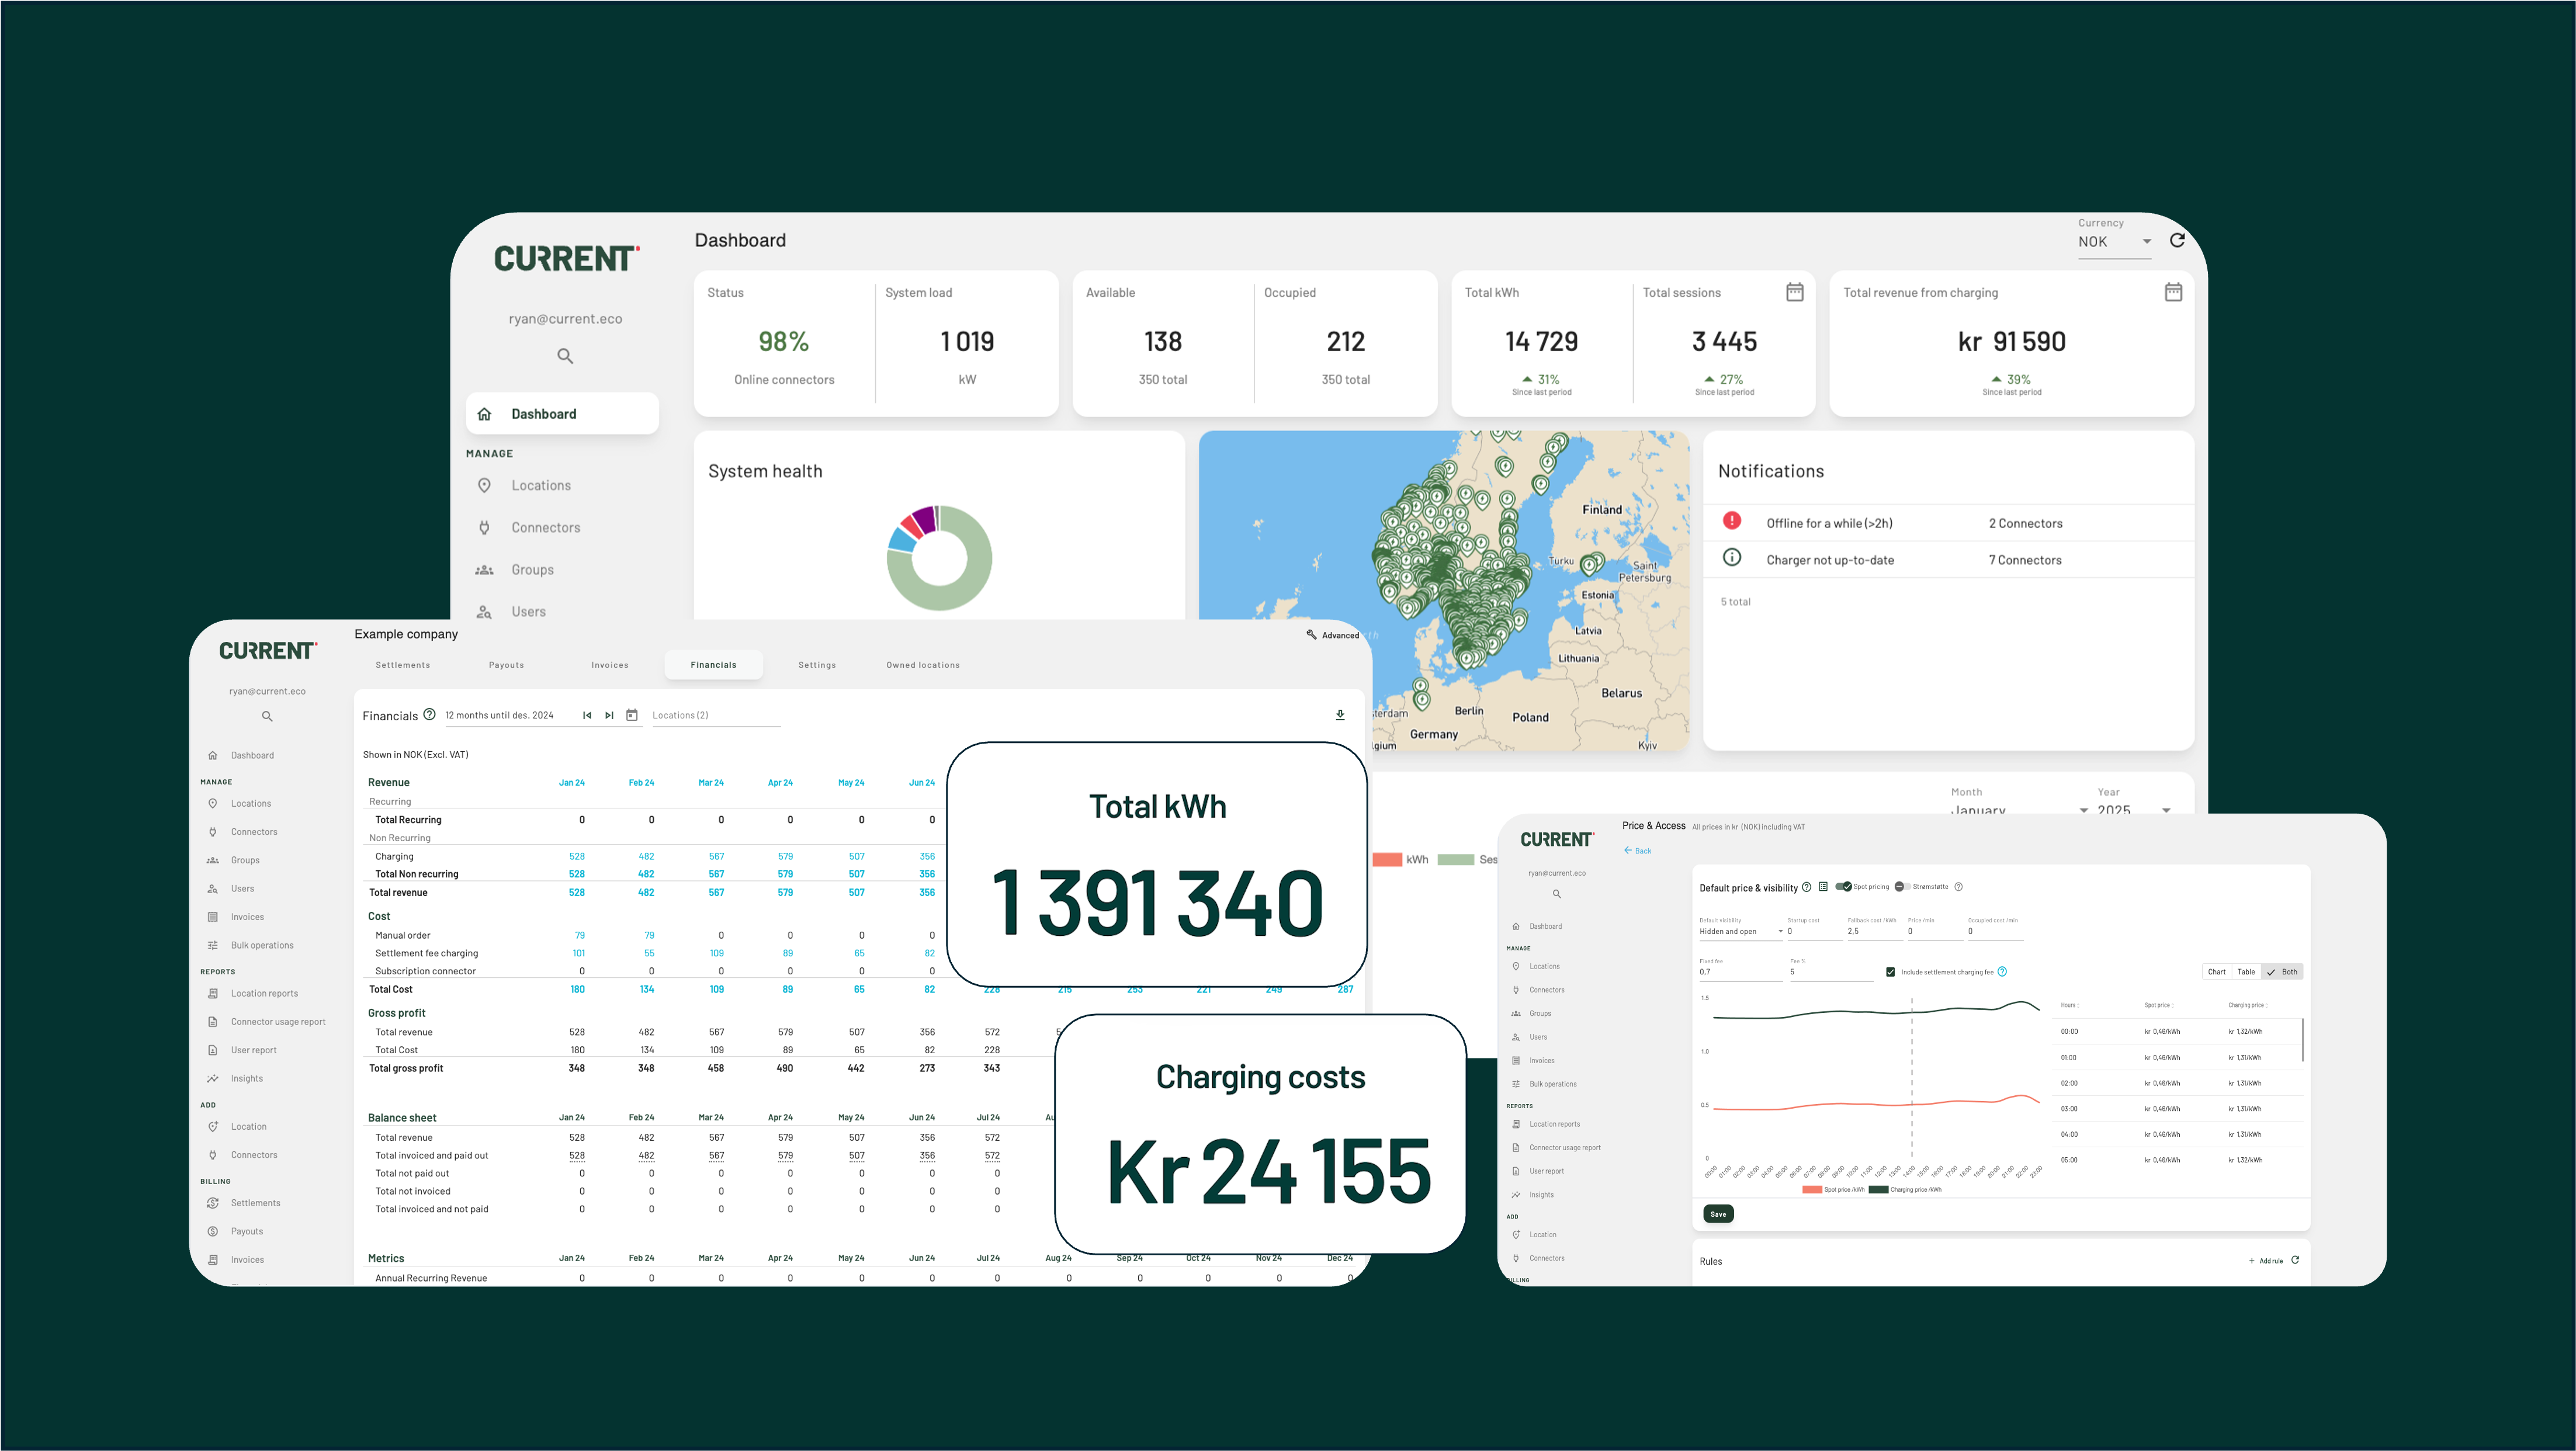The height and width of the screenshot is (1451, 2576).
Task: Uncheck Include settlement charging fee
Action: click(1890, 972)
